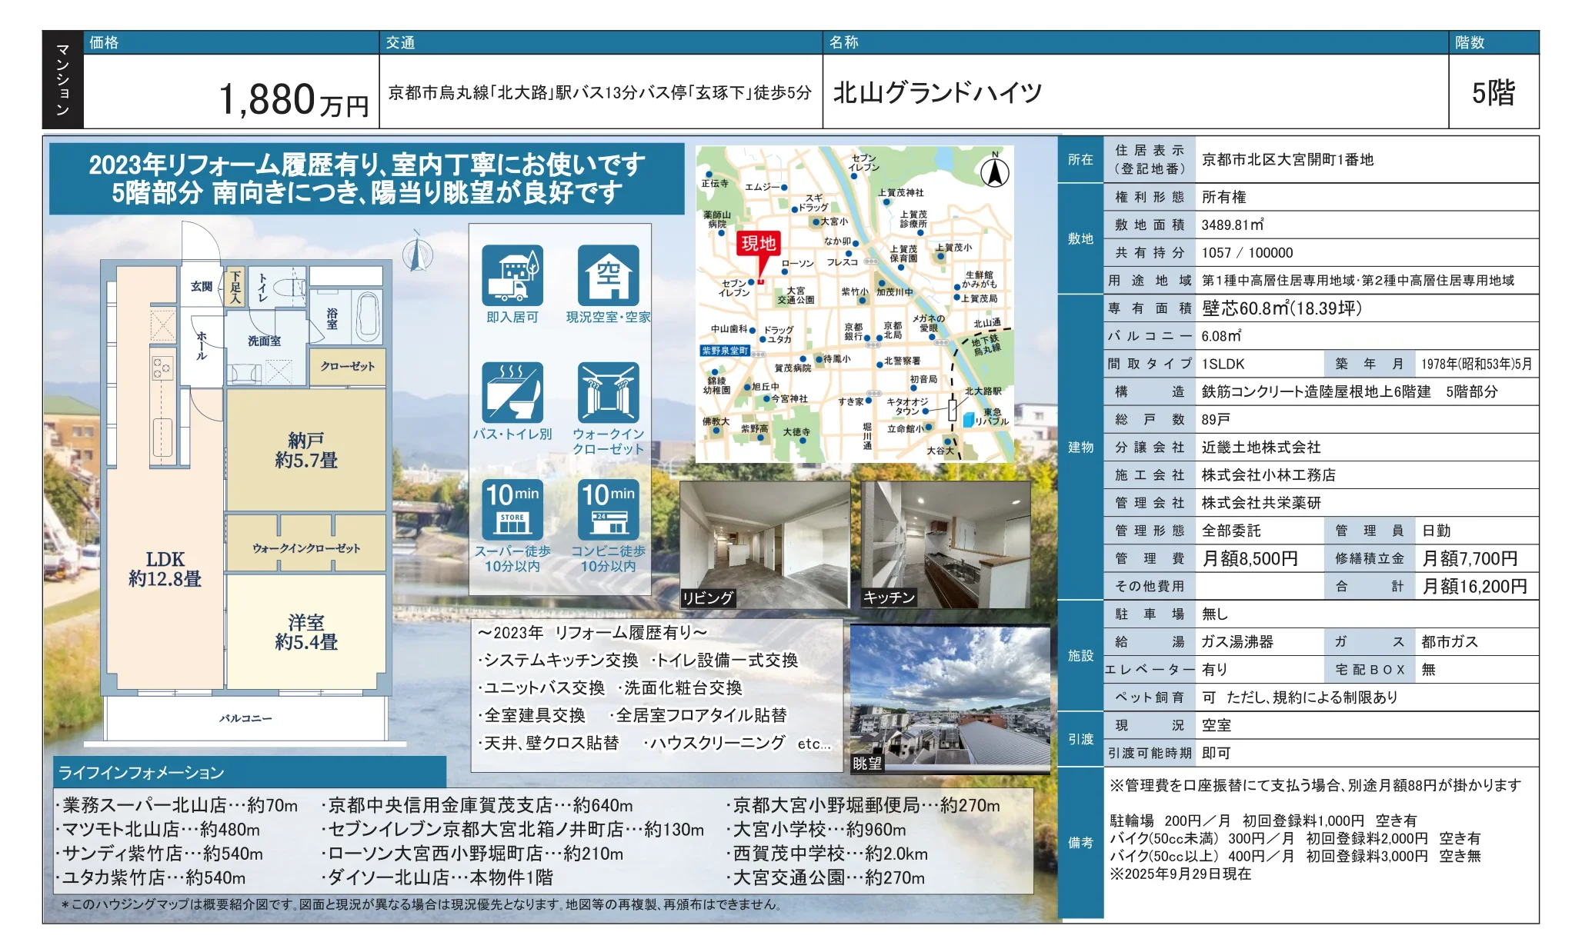Viewport: 1582px width, 952px height.
Task: Click the north compass on the map
Action: (994, 170)
